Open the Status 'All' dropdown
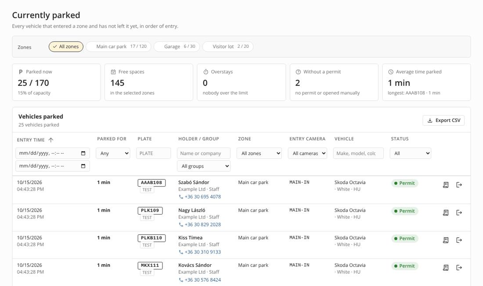The image size is (483, 286). pos(411,153)
